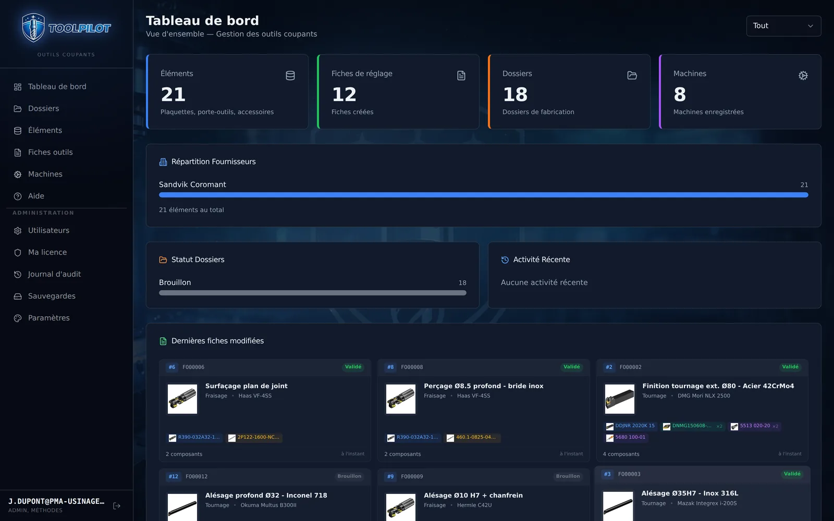Click the DDJNR 2020K 15 component chip

click(630, 426)
